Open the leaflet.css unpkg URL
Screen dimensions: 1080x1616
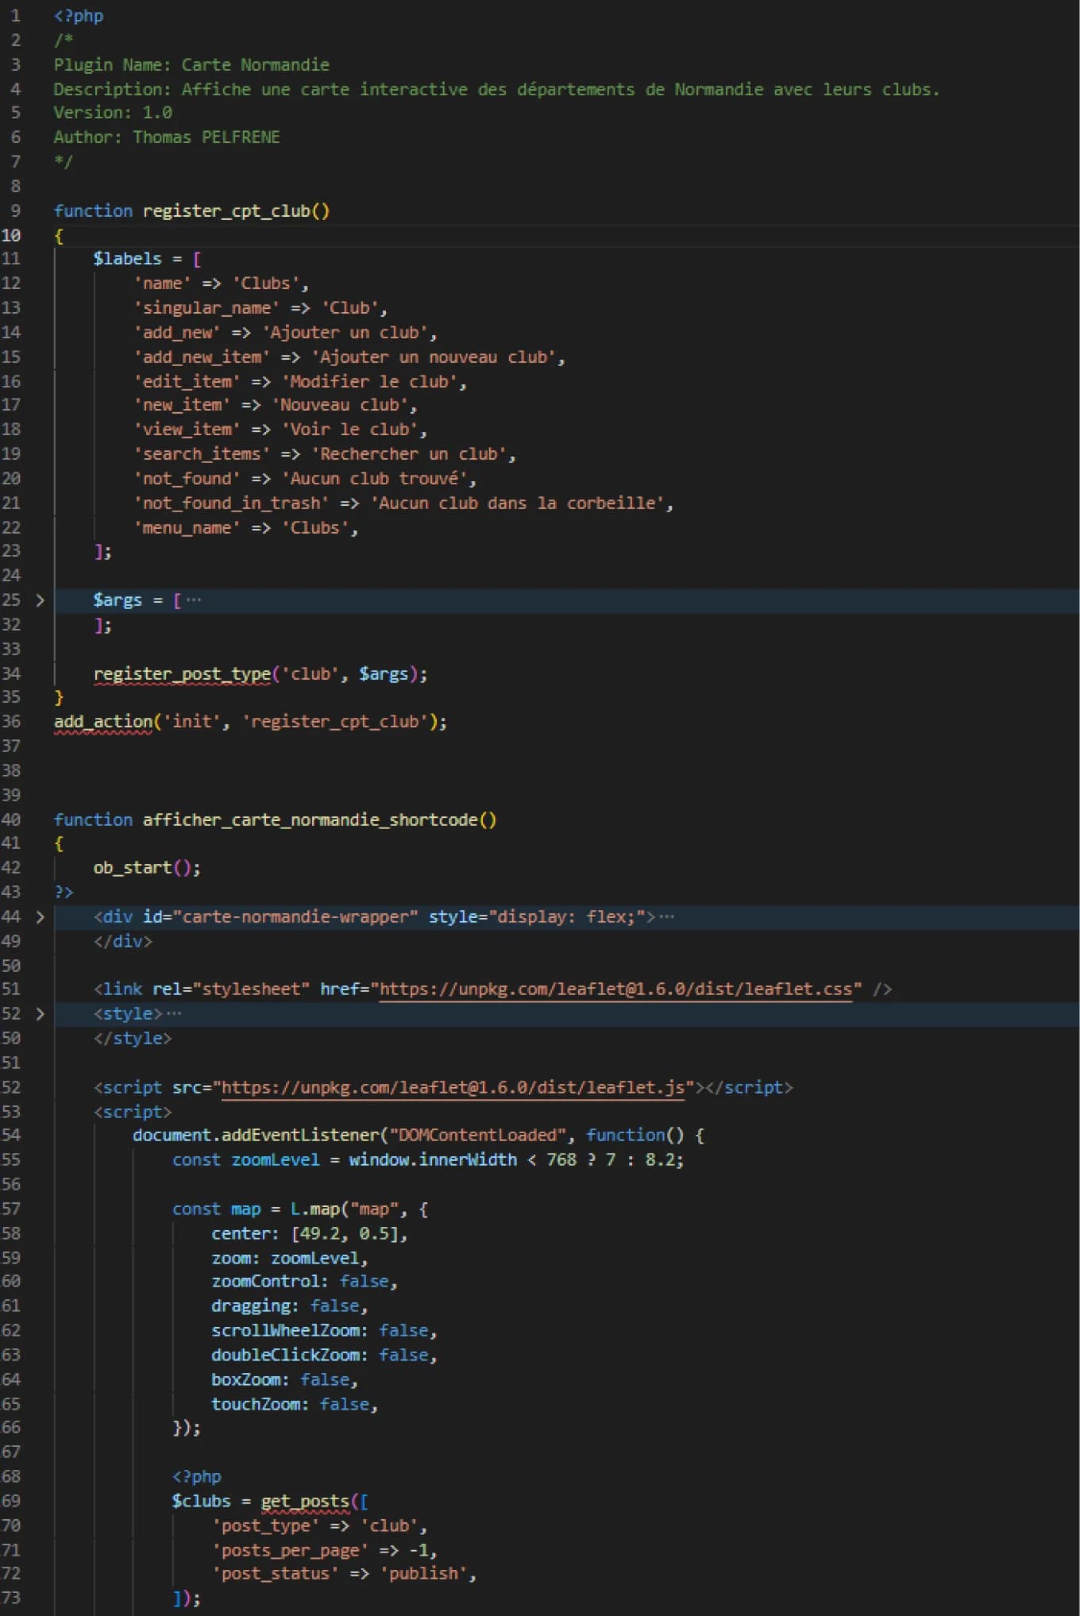point(615,989)
